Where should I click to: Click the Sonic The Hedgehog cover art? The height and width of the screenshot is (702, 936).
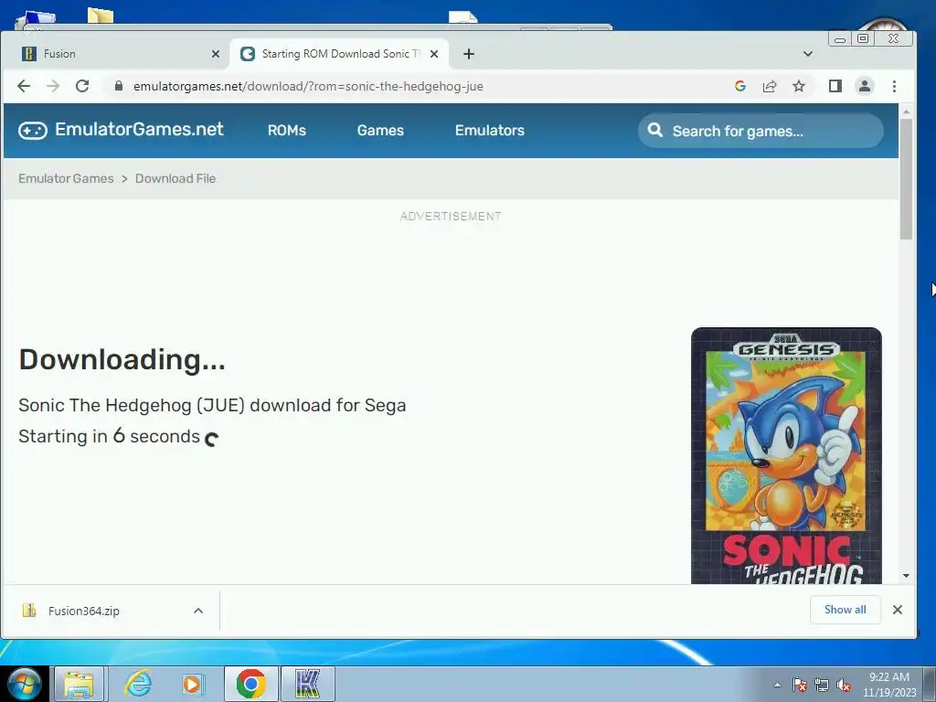pos(786,455)
